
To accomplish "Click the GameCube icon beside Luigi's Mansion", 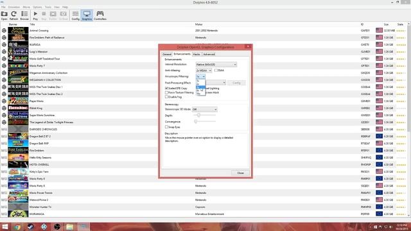I will 4,51.
